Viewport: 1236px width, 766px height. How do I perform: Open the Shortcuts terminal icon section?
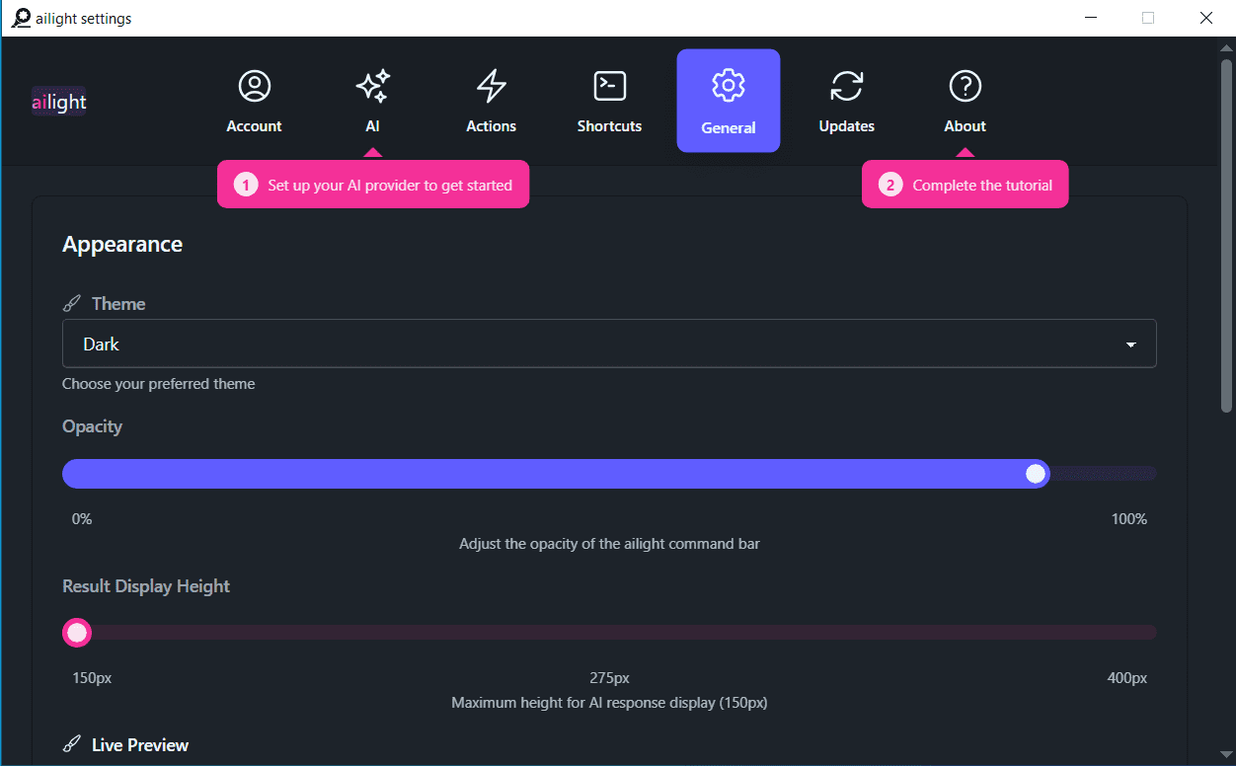point(609,86)
